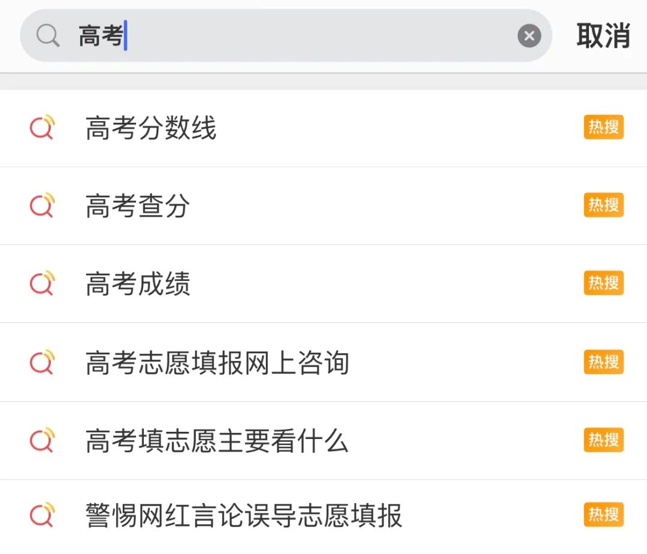
Task: Tap 取消 to cancel the search
Action: point(603,35)
